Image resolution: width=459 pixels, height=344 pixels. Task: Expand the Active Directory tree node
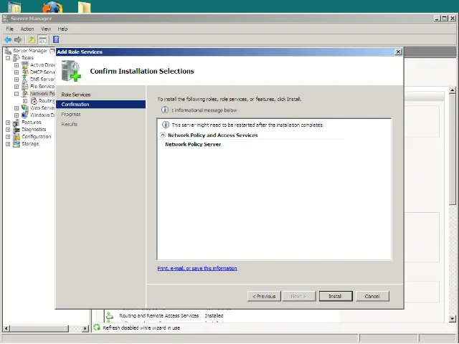16,65
